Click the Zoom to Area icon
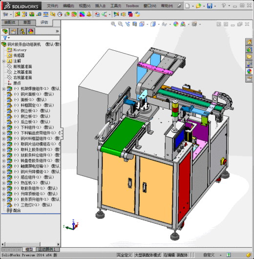This screenshot has width=254, height=259. pos(120,24)
